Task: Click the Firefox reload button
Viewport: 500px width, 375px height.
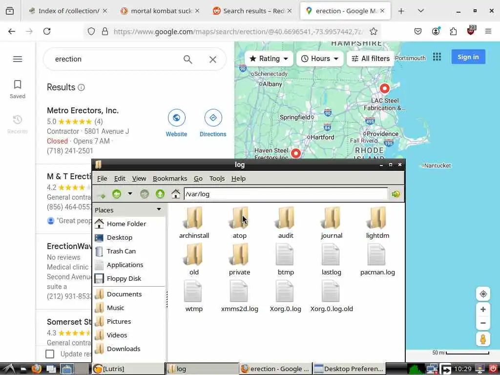Action: (x=47, y=31)
